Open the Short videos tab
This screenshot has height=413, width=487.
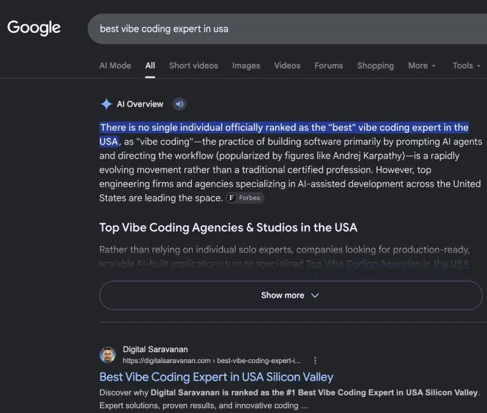click(194, 66)
